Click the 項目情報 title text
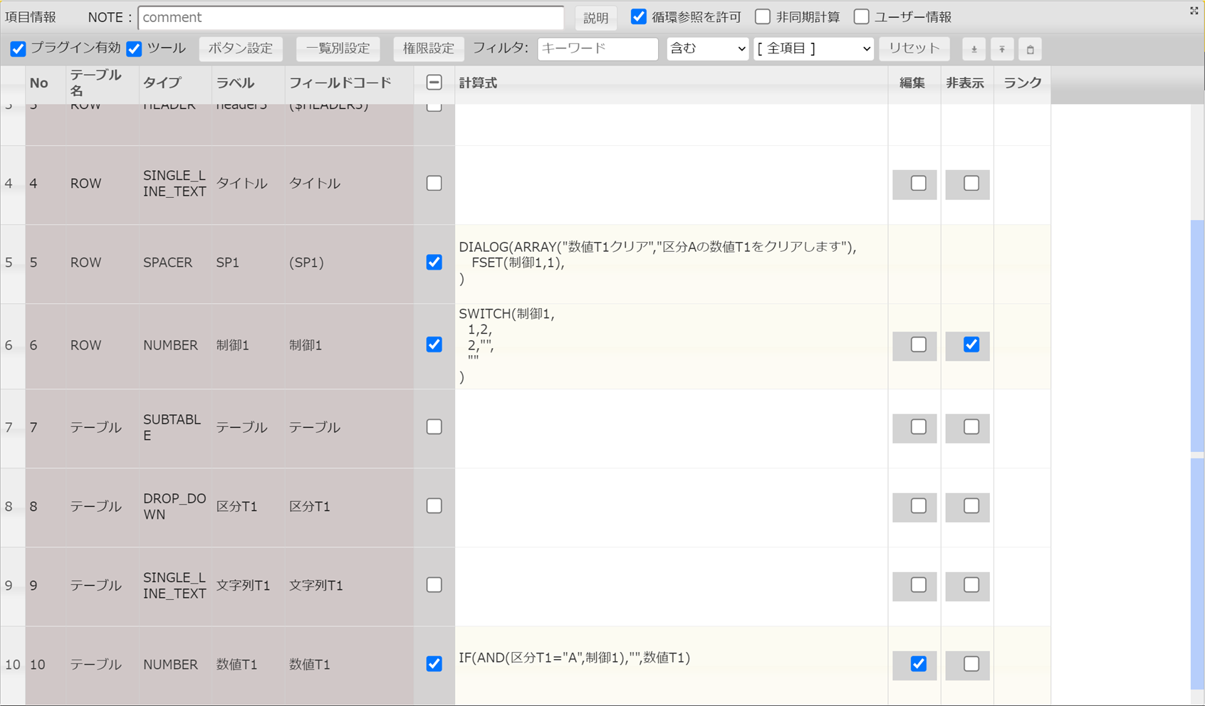 tap(31, 17)
